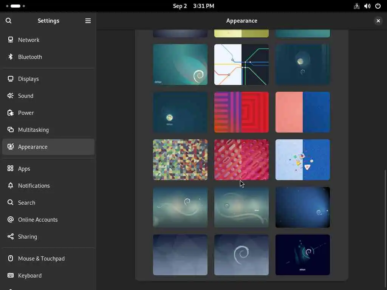
Task: Click the Keyboard icon
Action: [x=10, y=275]
